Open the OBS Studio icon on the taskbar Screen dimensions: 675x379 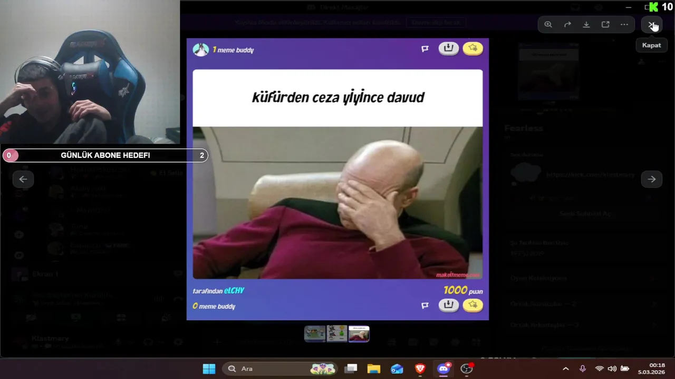point(467,368)
